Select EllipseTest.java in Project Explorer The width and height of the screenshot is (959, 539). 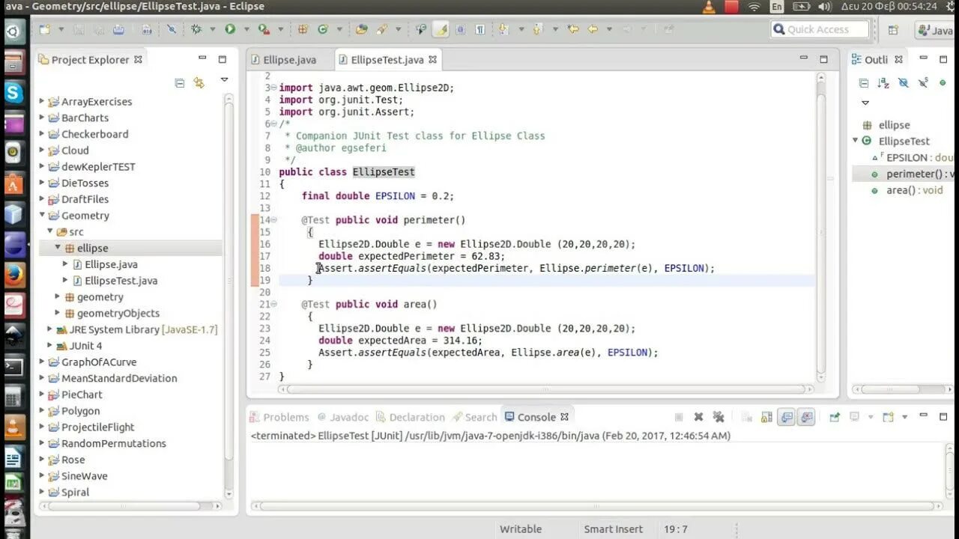tap(121, 281)
